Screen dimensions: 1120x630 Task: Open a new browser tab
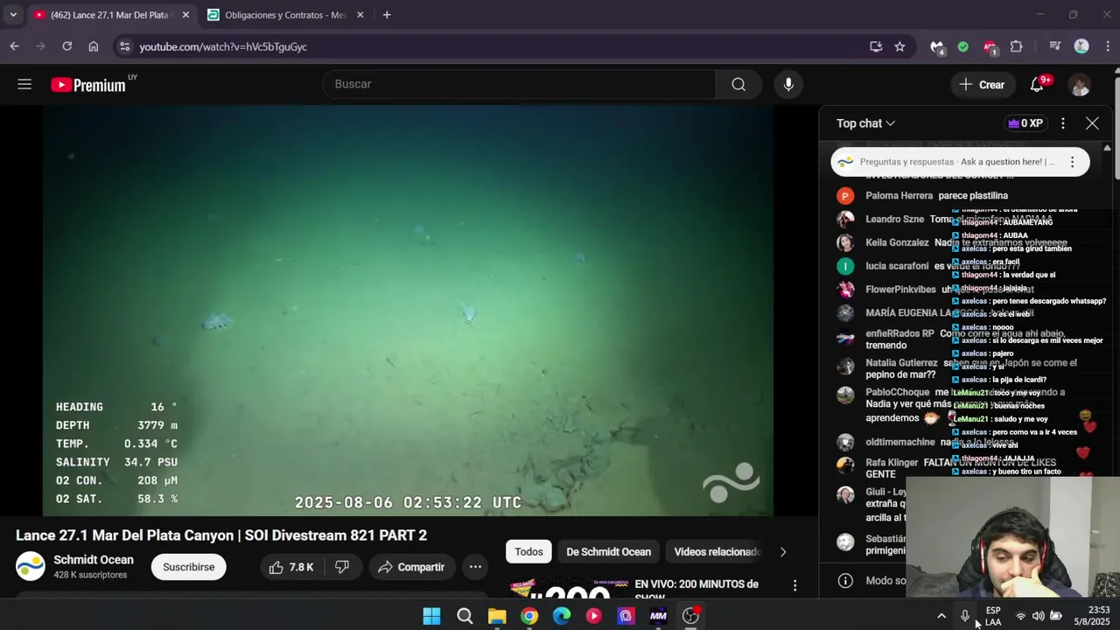coord(387,15)
